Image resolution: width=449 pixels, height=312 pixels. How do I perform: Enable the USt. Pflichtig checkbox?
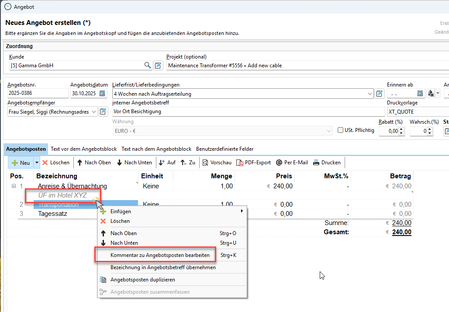coord(341,130)
